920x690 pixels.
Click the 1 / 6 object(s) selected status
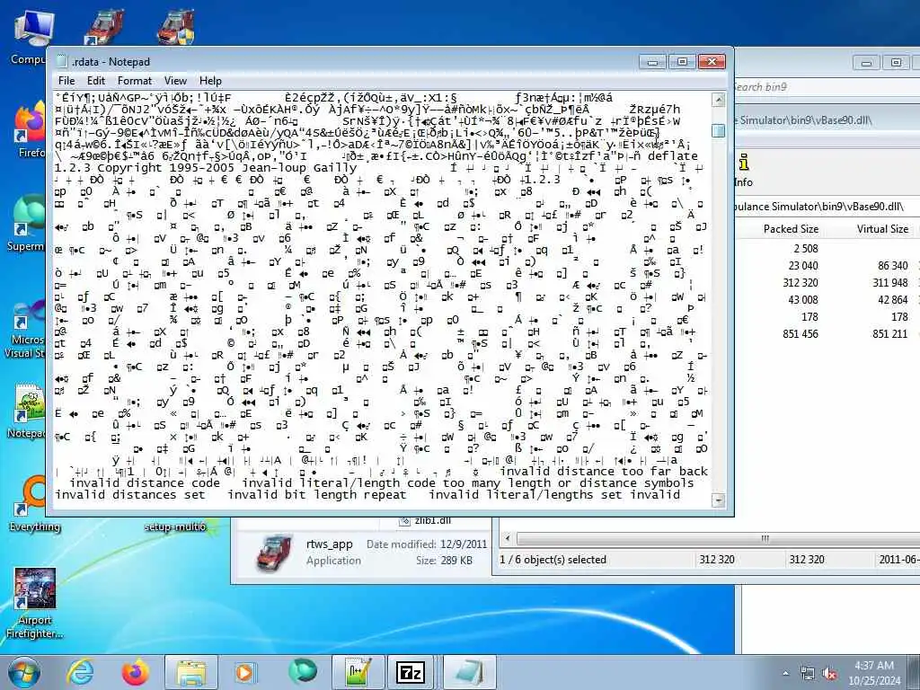click(553, 560)
